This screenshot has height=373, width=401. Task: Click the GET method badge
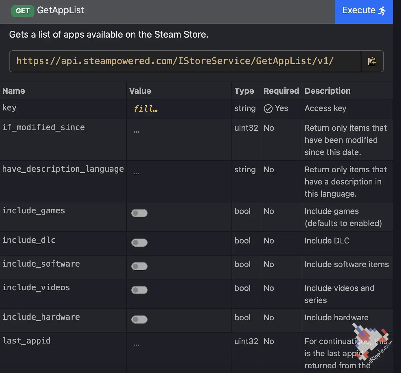pos(23,11)
